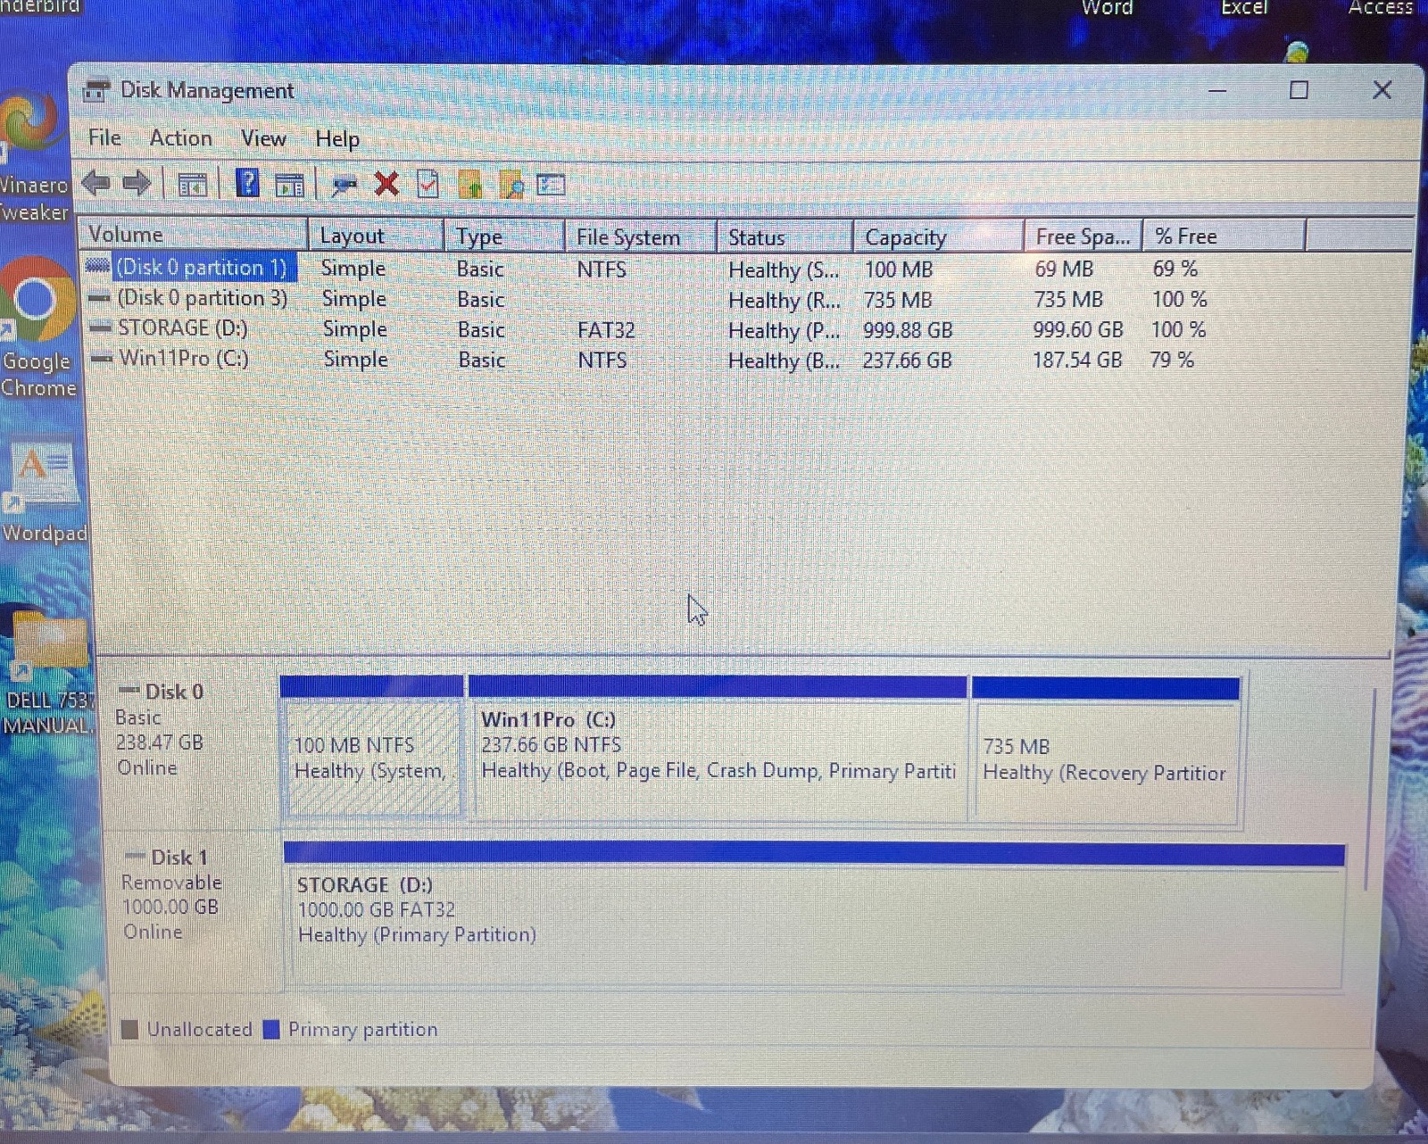1428x1144 pixels.
Task: Open the View menu
Action: 263,138
